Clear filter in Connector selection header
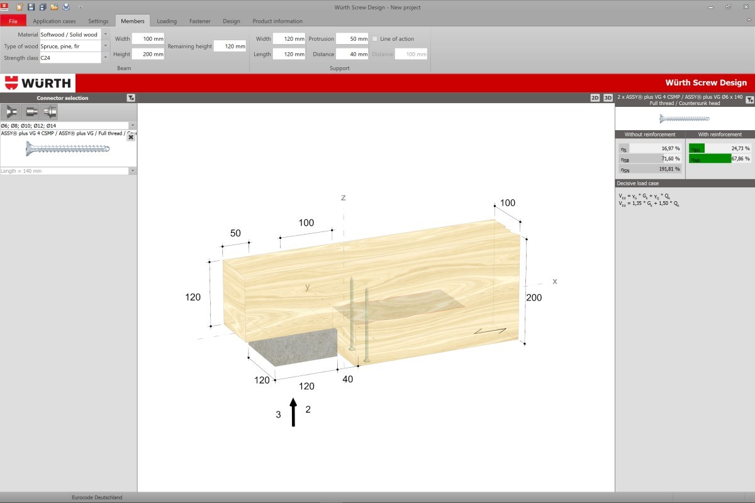Screen dimensions: 755x503 130,98
